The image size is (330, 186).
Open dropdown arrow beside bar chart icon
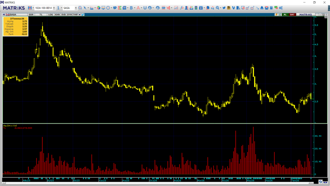95,8
